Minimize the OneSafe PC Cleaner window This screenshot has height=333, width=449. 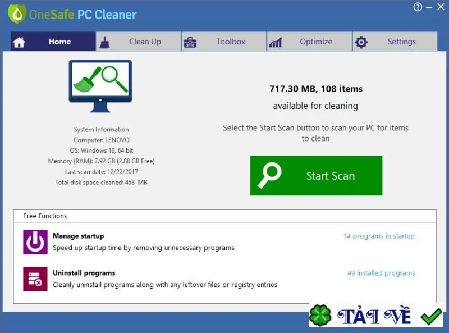click(x=429, y=8)
